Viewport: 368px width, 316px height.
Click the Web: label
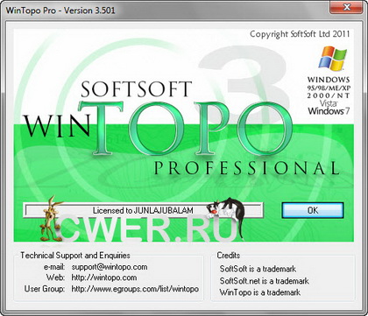pos(55,277)
